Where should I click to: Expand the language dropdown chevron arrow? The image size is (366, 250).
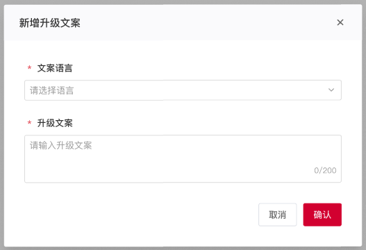(331, 90)
